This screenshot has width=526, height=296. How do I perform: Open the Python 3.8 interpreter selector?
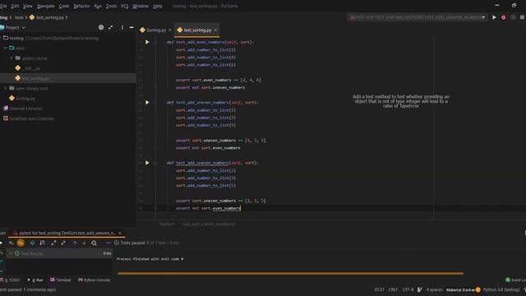[501, 289]
